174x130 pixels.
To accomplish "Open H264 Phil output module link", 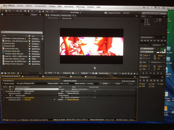I will (27, 99).
